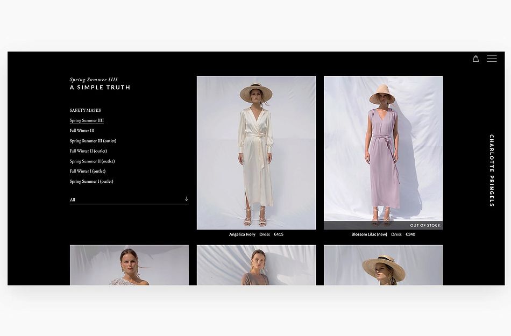Open the Angelica Ivory product title
This screenshot has height=336, width=511.
click(x=242, y=234)
